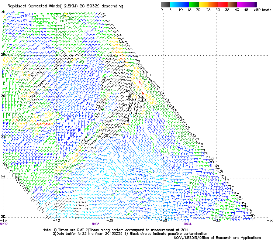
Task: Click the legend number 10
Action: 180,10
